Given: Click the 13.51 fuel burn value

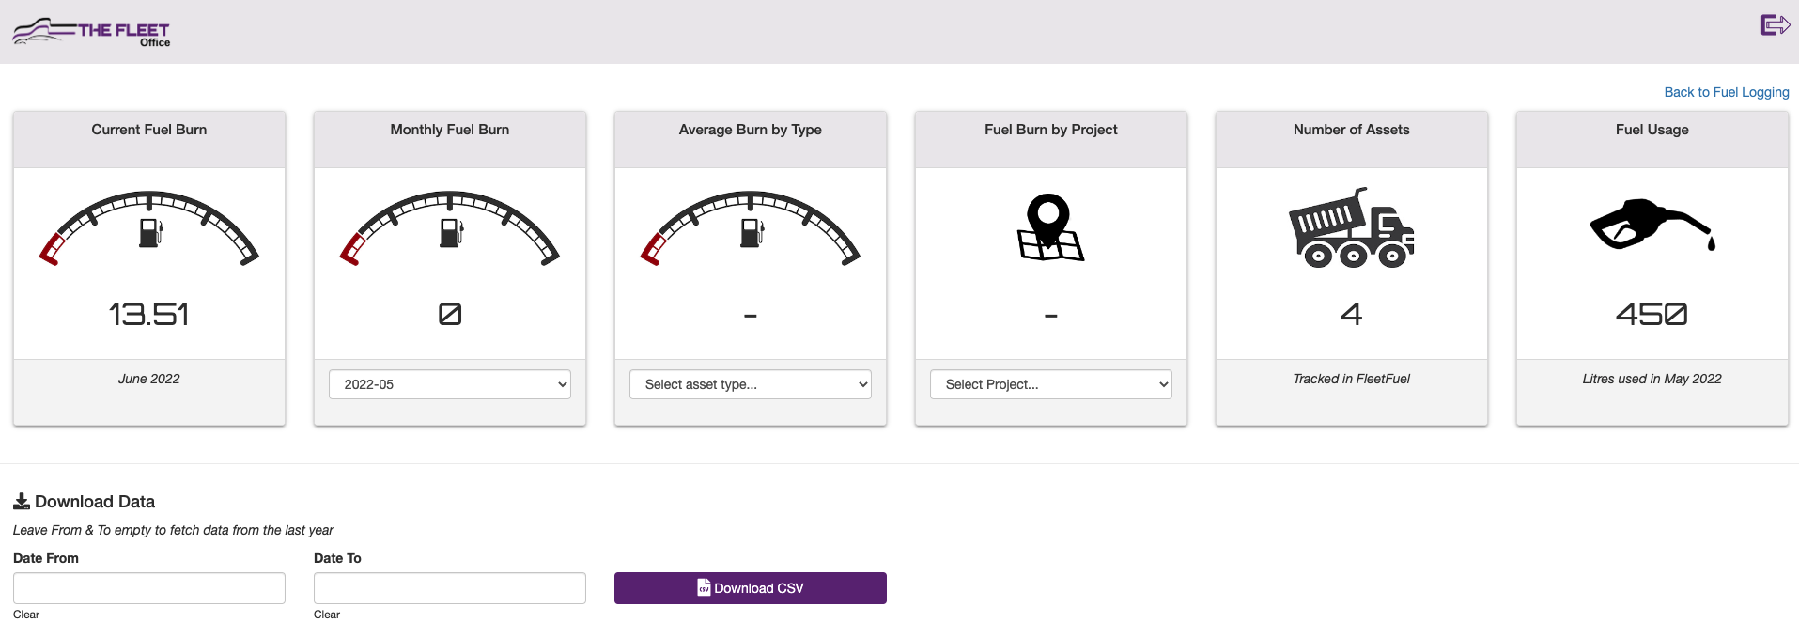Looking at the screenshot, I should point(148,314).
